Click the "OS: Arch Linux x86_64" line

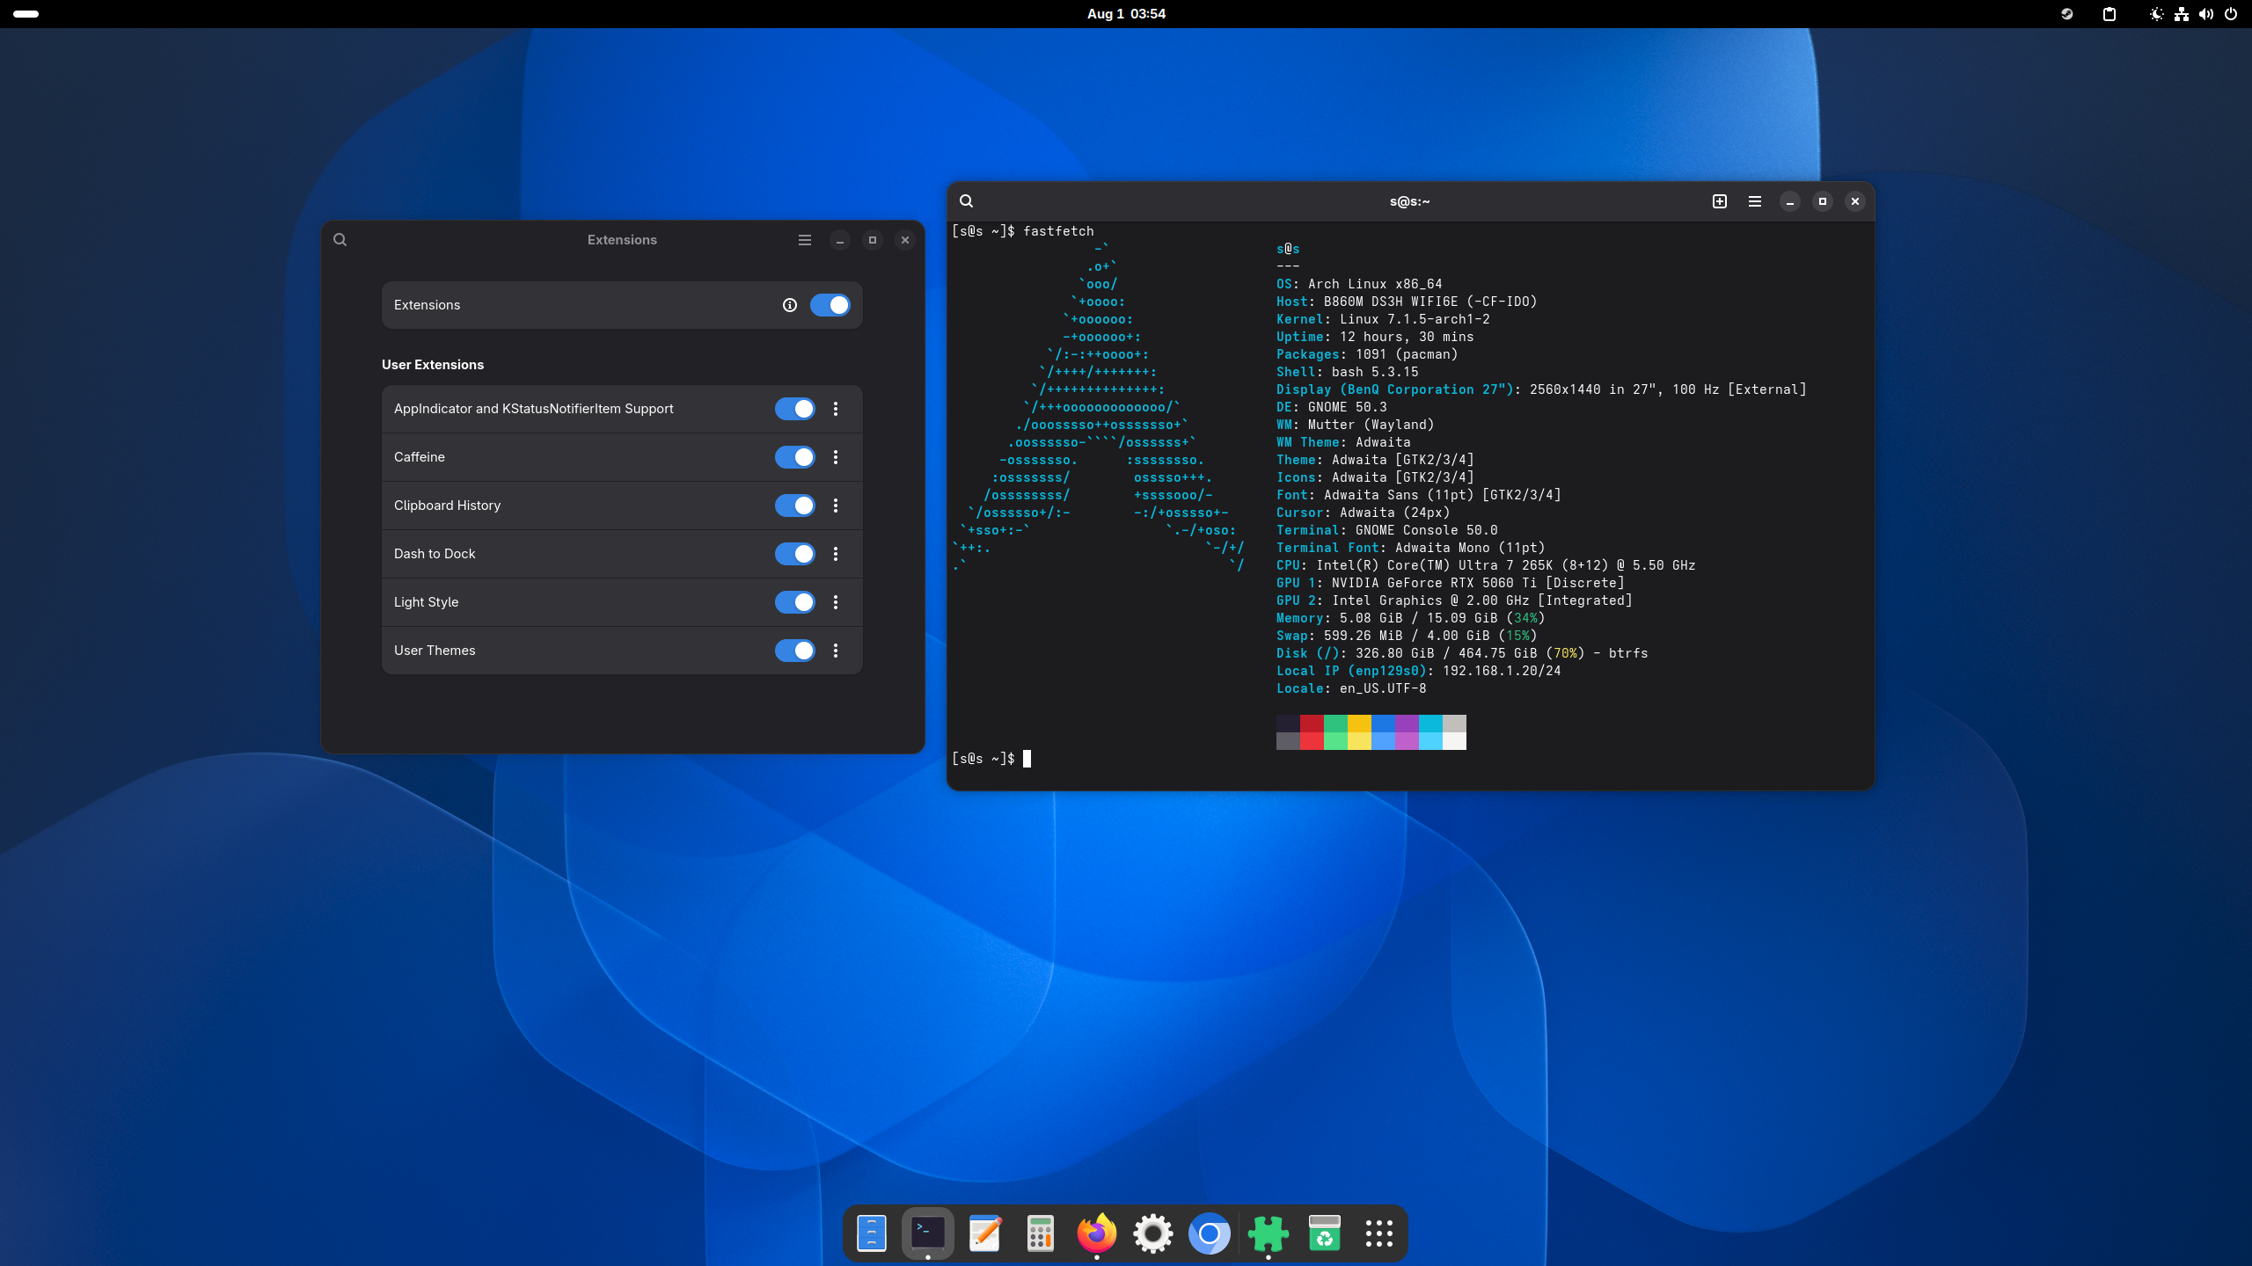coord(1359,284)
